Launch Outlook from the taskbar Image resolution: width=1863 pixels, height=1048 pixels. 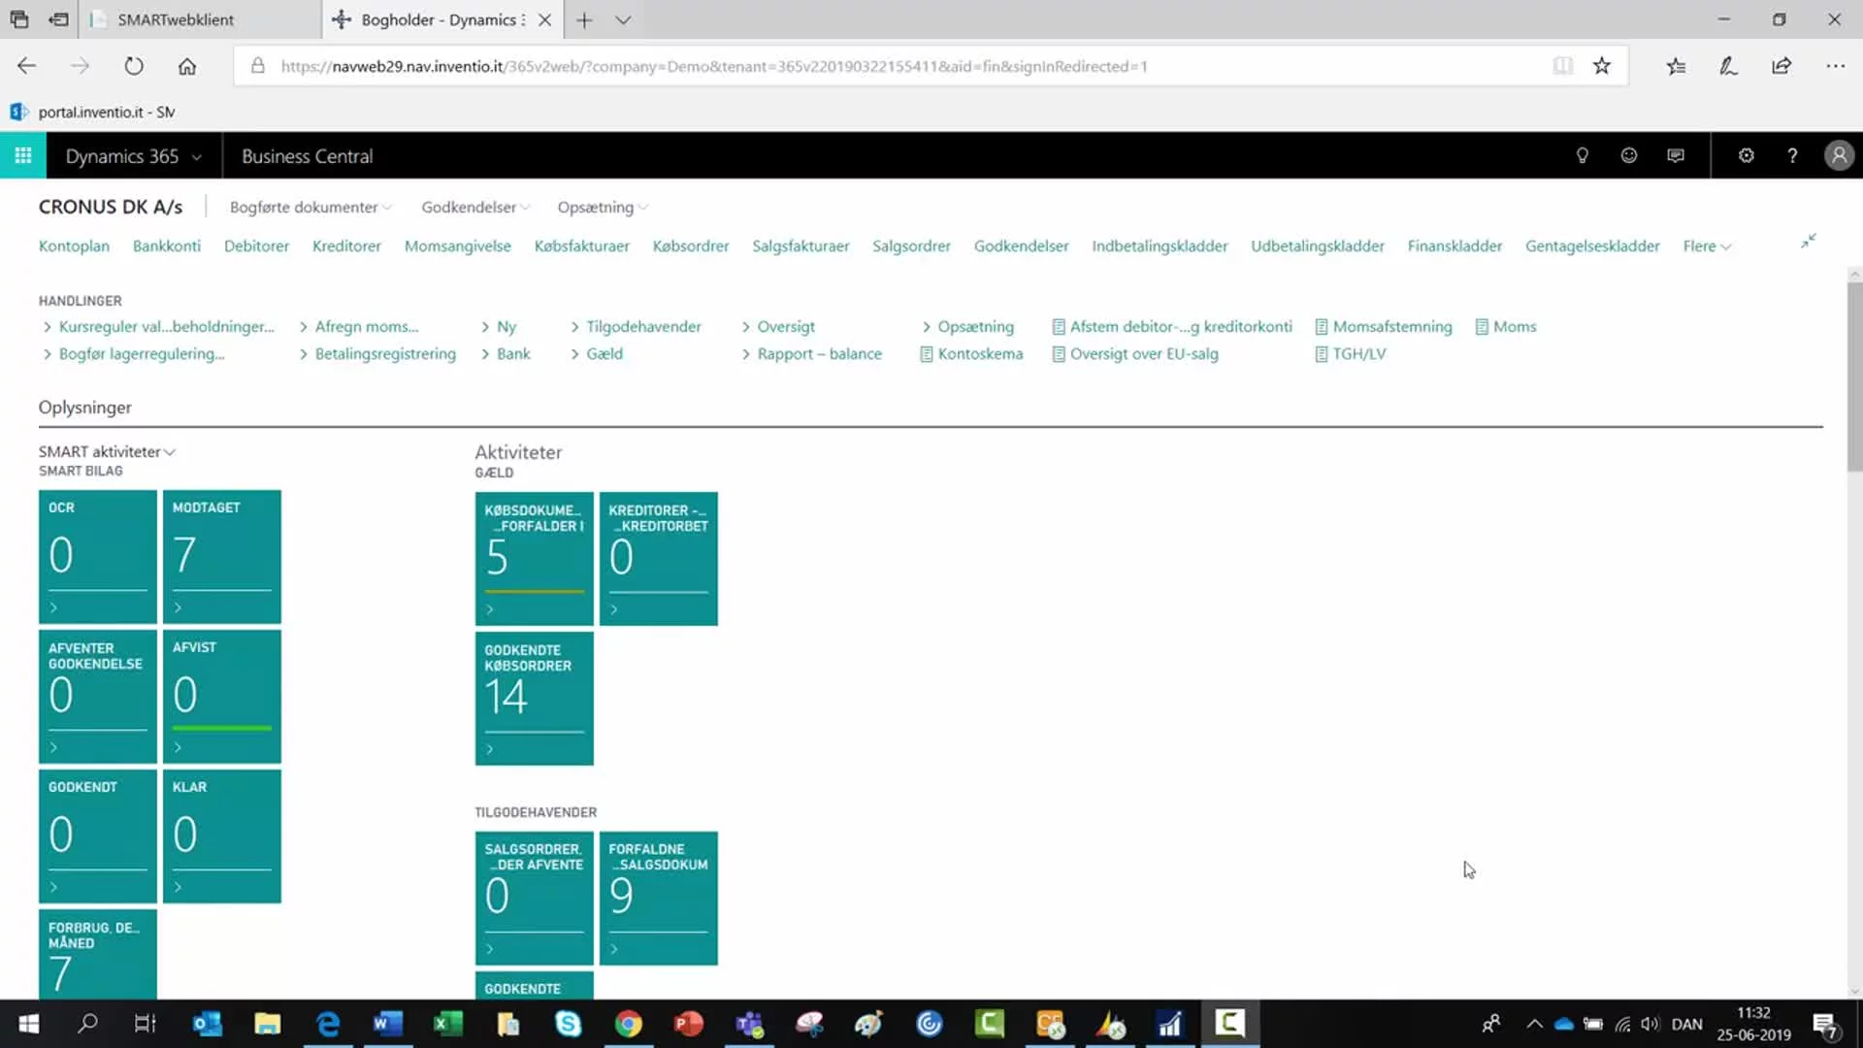(207, 1024)
